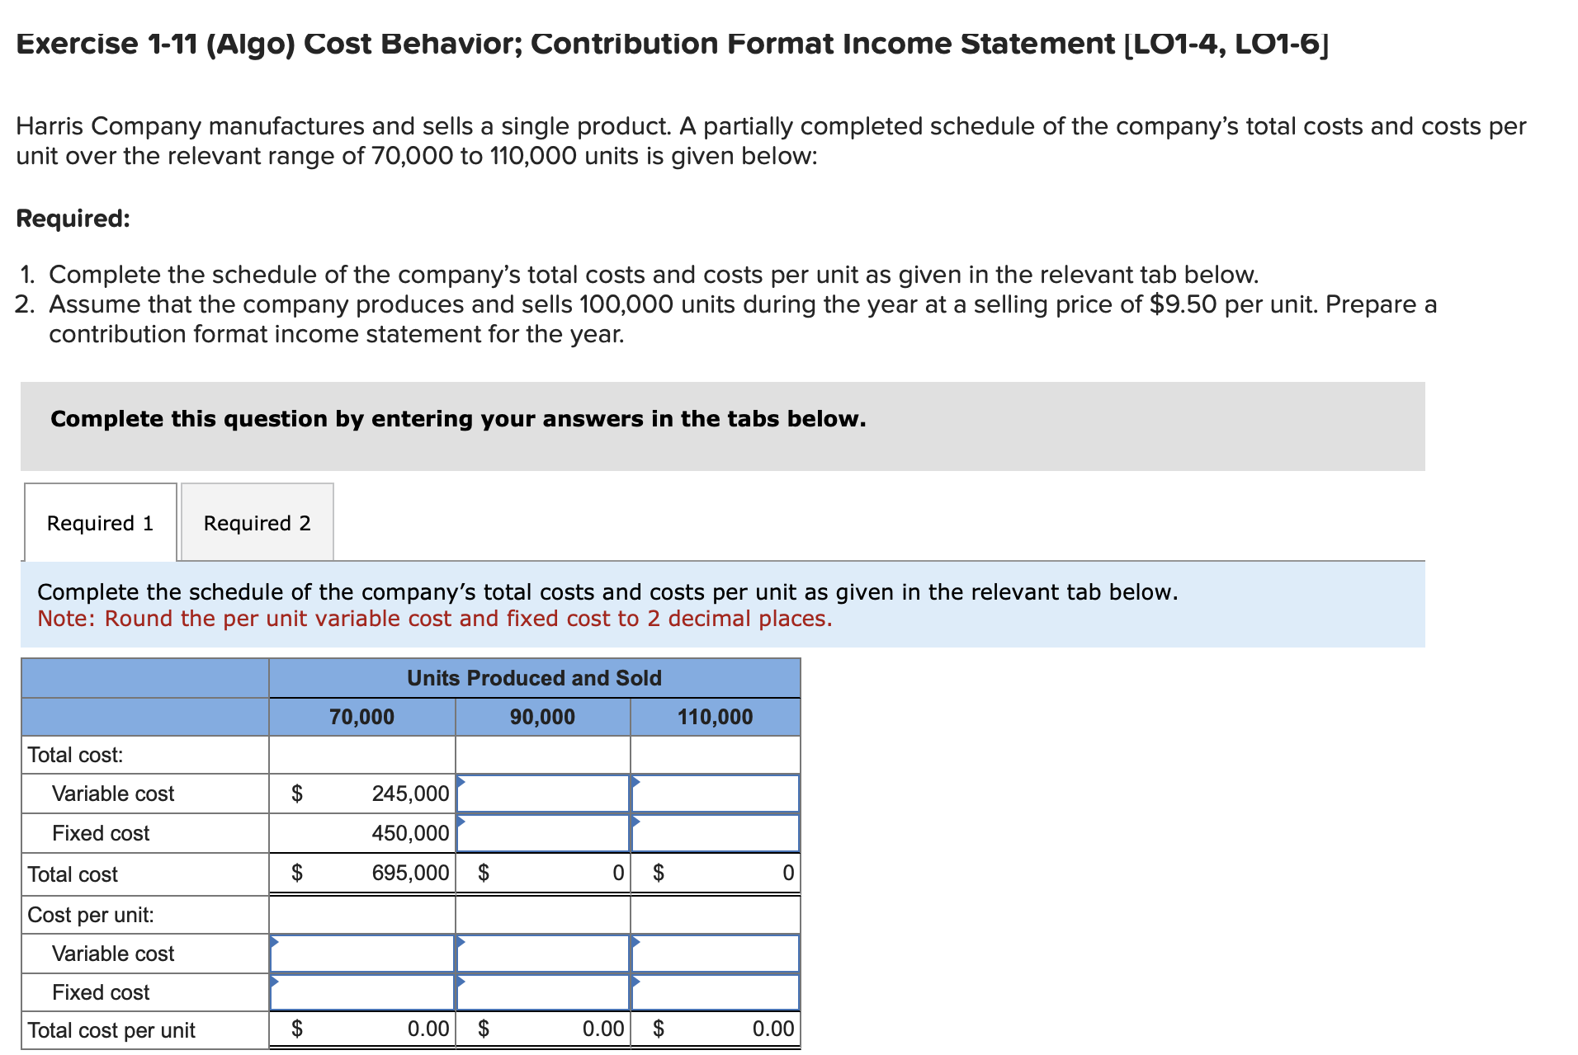The image size is (1578, 1055).
Task: Select the Required 1 tab
Action: pyautogui.click(x=99, y=522)
